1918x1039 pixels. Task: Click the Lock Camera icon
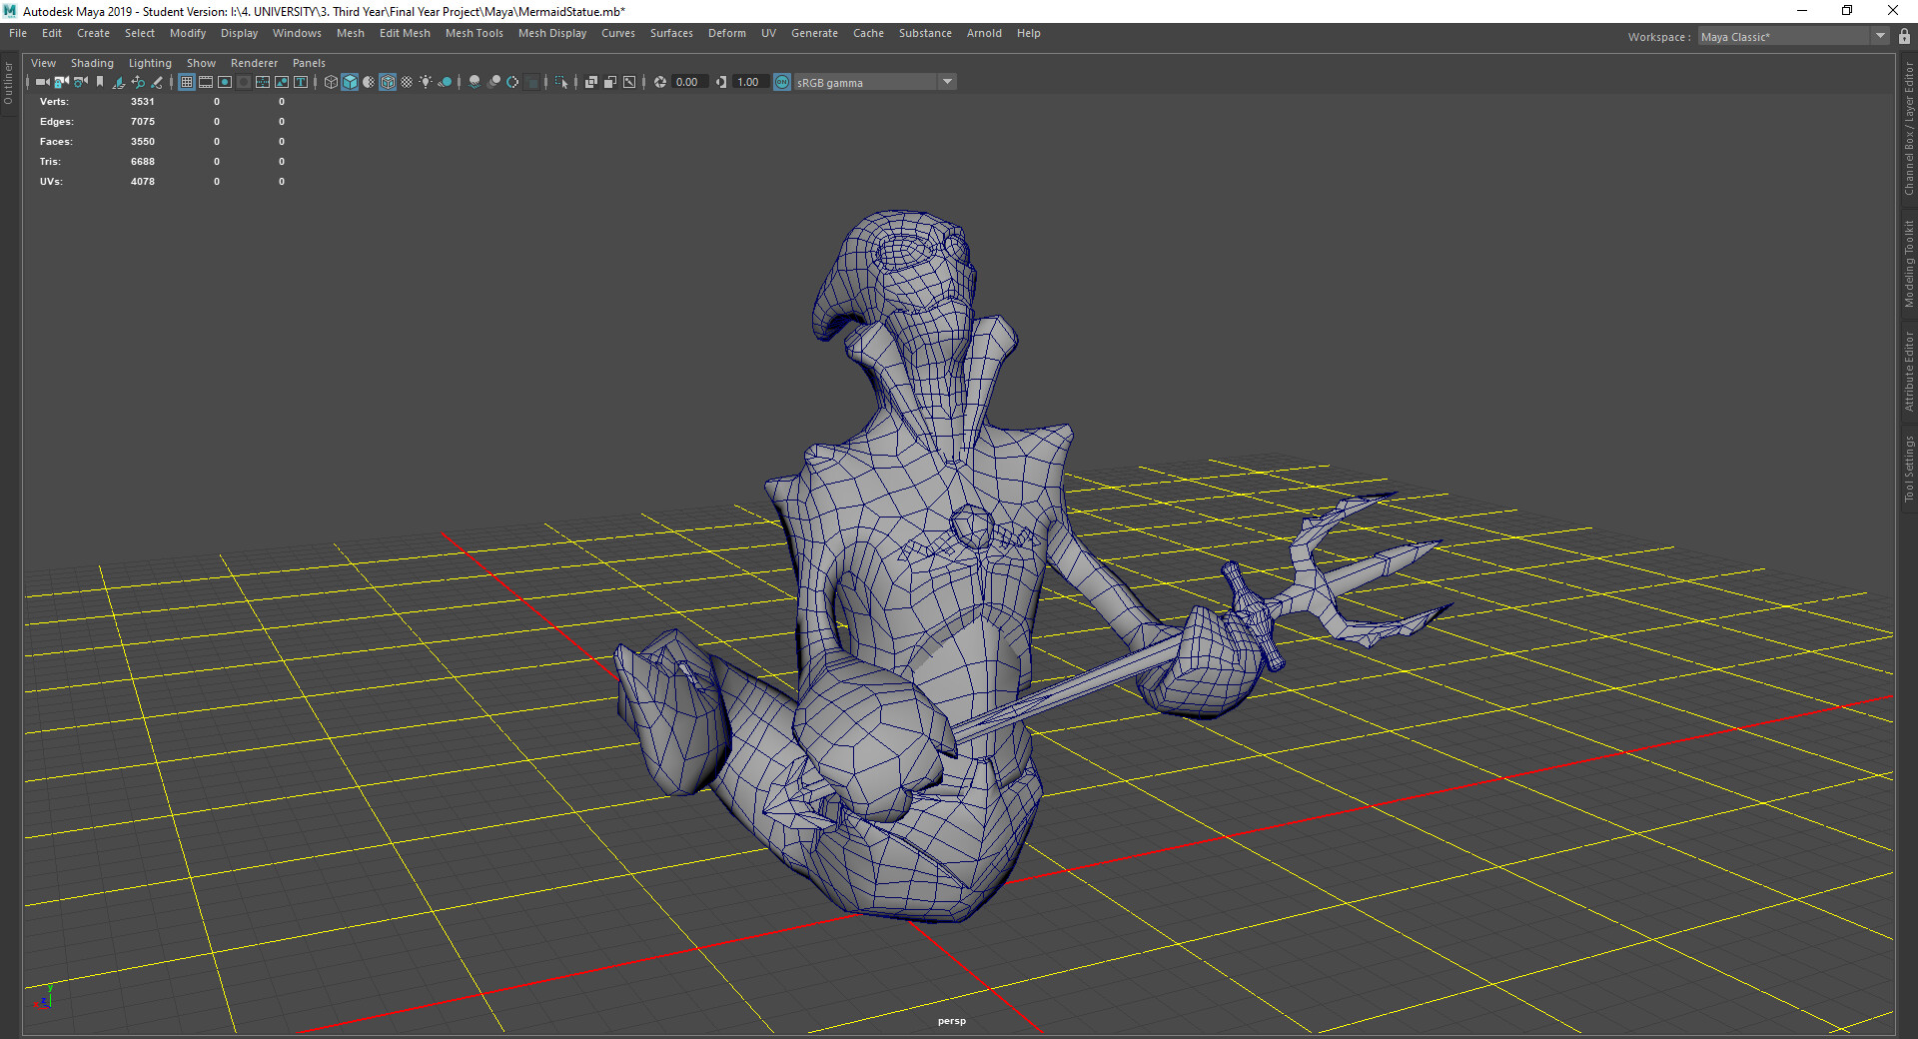(61, 82)
